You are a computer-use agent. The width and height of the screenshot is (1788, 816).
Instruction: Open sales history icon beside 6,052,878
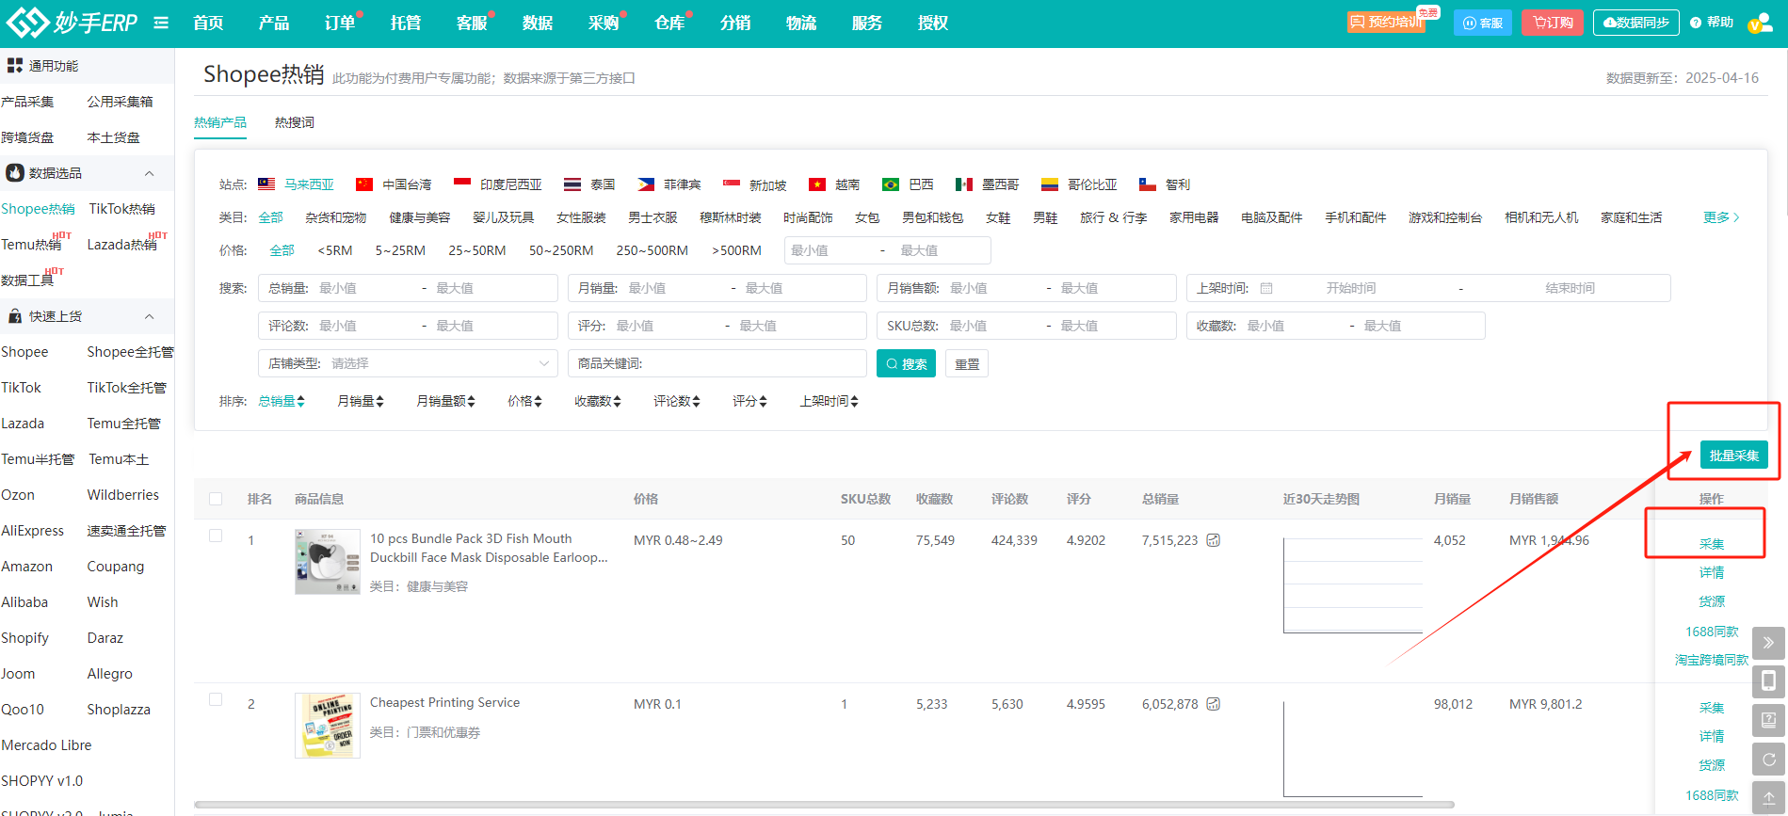[x=1214, y=704]
